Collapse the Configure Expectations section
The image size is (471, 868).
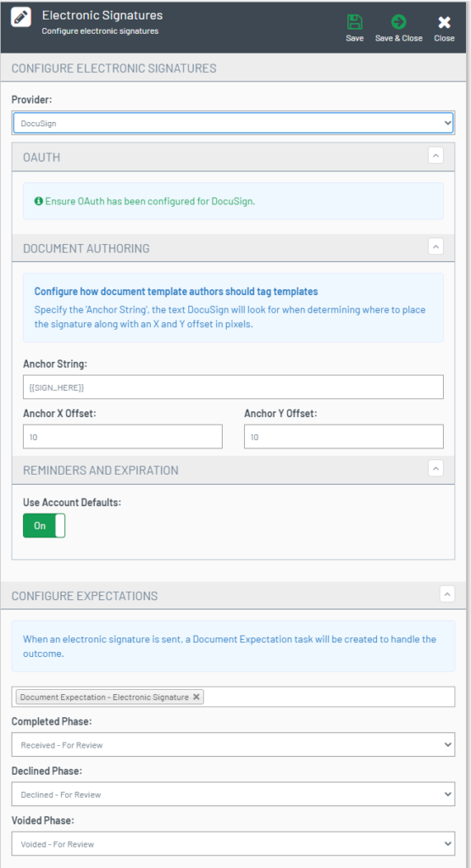click(447, 594)
